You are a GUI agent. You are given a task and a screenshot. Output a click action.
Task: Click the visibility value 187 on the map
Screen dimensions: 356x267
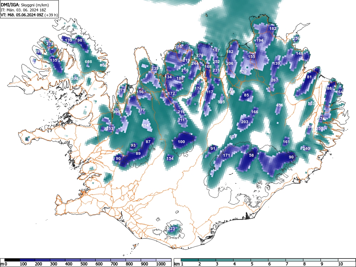point(216,50)
